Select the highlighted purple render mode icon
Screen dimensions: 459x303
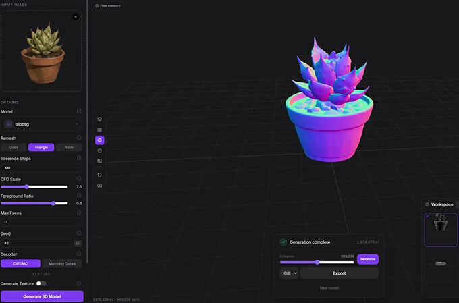(100, 140)
